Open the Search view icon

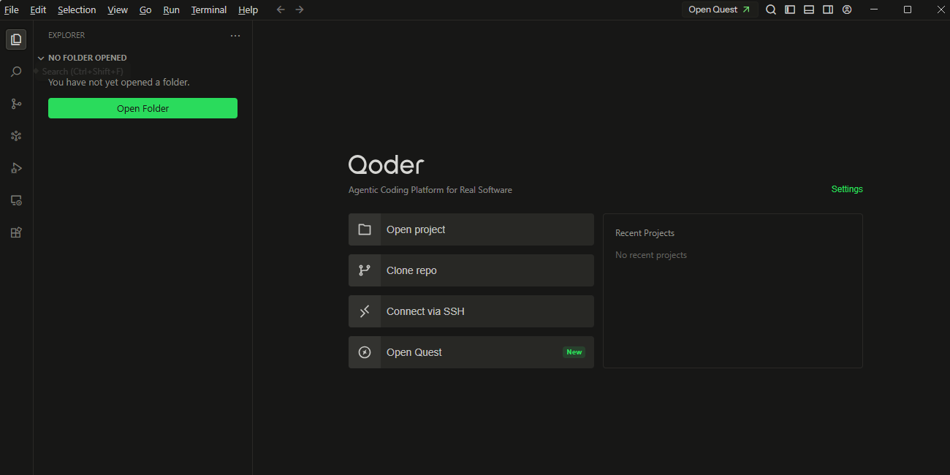click(x=16, y=72)
